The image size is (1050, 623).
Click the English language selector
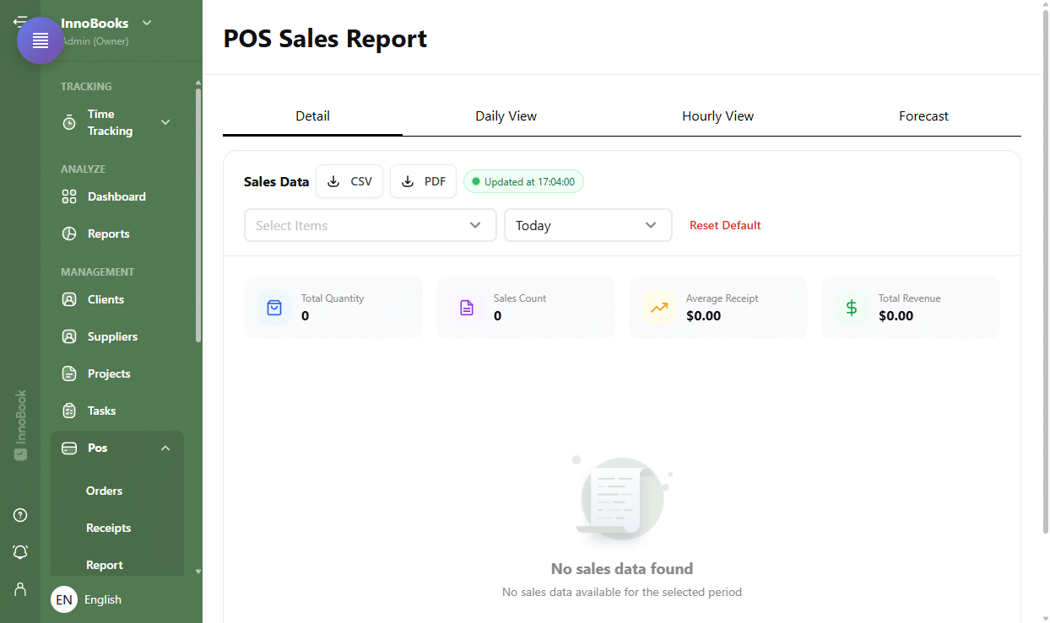click(x=103, y=599)
